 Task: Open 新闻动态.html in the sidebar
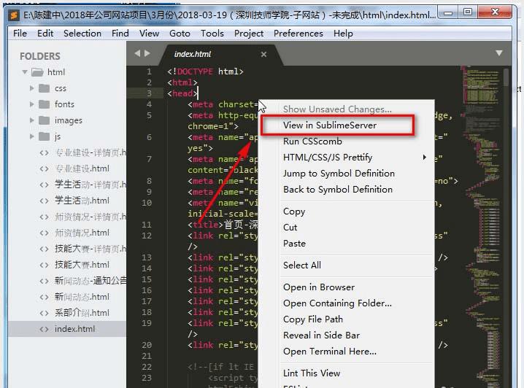[82, 297]
